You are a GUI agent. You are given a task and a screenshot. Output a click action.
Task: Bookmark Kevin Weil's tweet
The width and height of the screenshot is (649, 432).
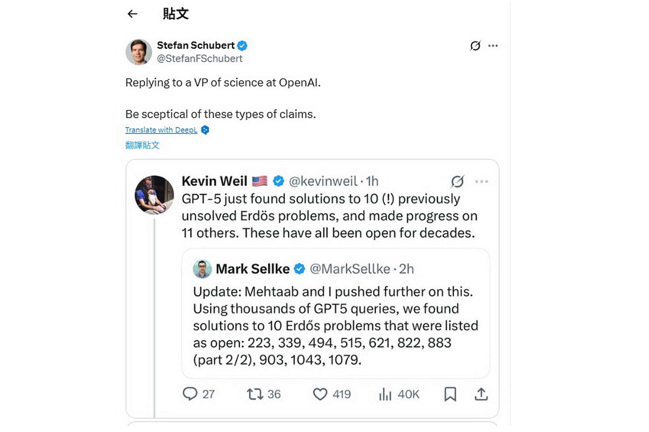[450, 394]
